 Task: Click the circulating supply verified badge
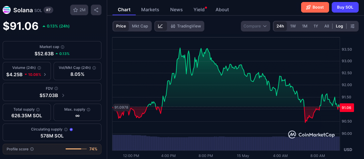pos(71,130)
